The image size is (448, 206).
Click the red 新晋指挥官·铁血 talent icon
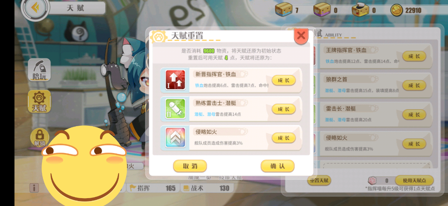[175, 80]
